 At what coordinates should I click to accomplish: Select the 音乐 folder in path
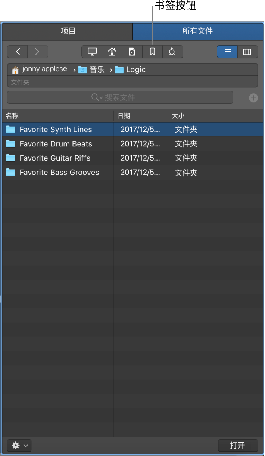(x=91, y=69)
